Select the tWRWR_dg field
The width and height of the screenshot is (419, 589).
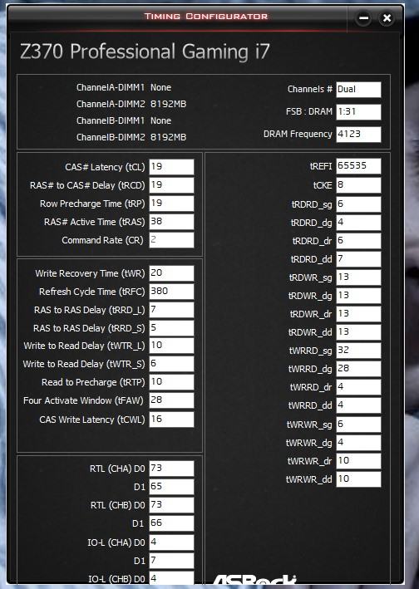(358, 443)
